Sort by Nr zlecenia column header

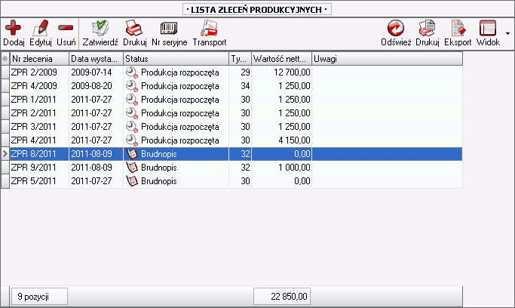click(x=39, y=59)
